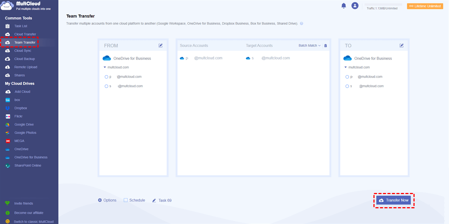
Task: Click the Task 69 name label
Action: click(165, 200)
